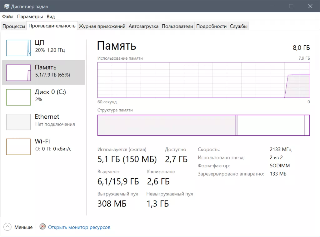Open the Параметры menu
This screenshot has width=320, height=237.
(x=30, y=17)
